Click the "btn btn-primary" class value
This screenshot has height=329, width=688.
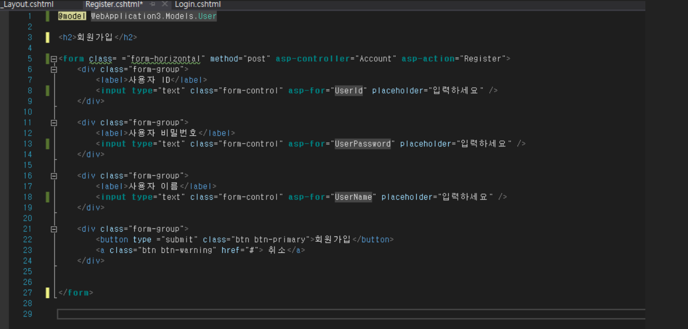click(271, 240)
